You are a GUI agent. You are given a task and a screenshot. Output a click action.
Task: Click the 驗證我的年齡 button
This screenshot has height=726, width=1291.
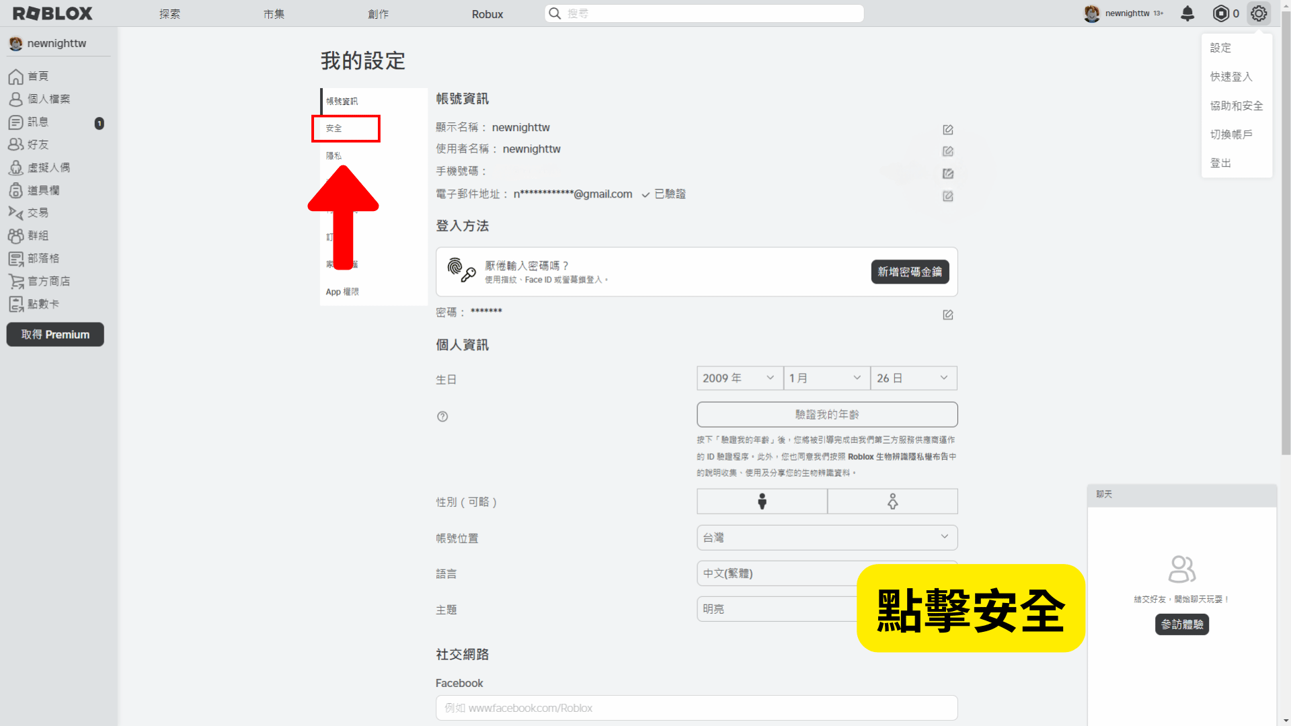coord(827,415)
